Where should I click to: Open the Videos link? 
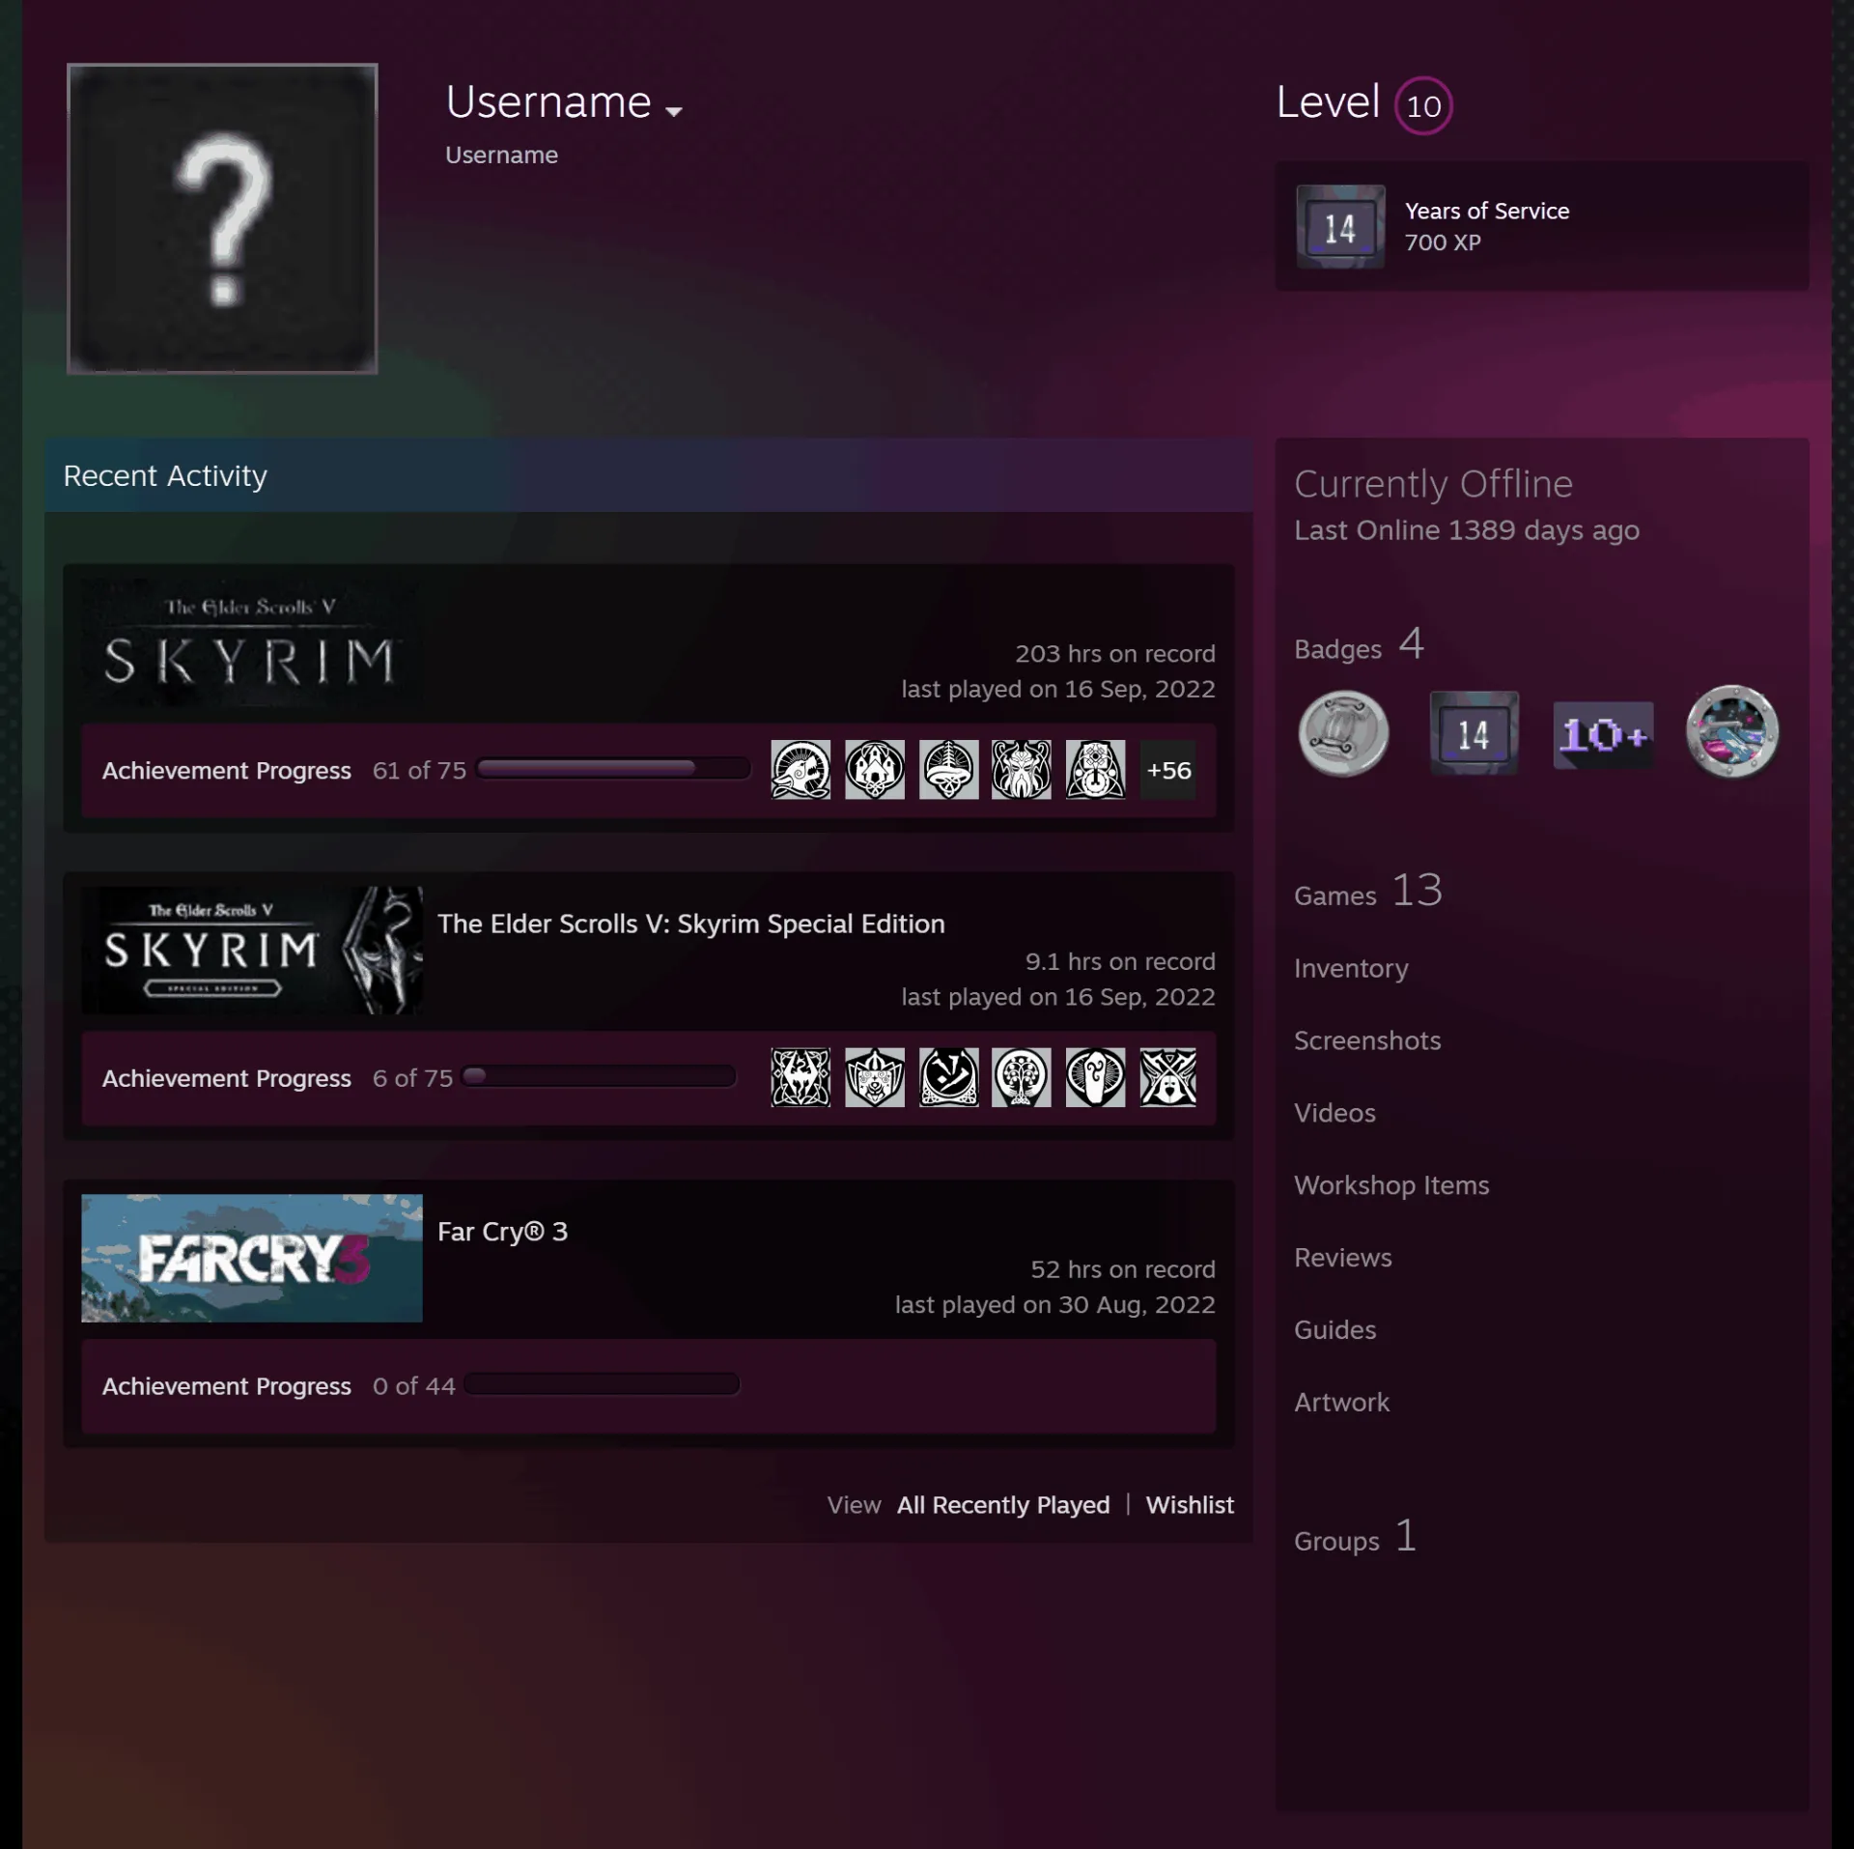[1334, 1113]
